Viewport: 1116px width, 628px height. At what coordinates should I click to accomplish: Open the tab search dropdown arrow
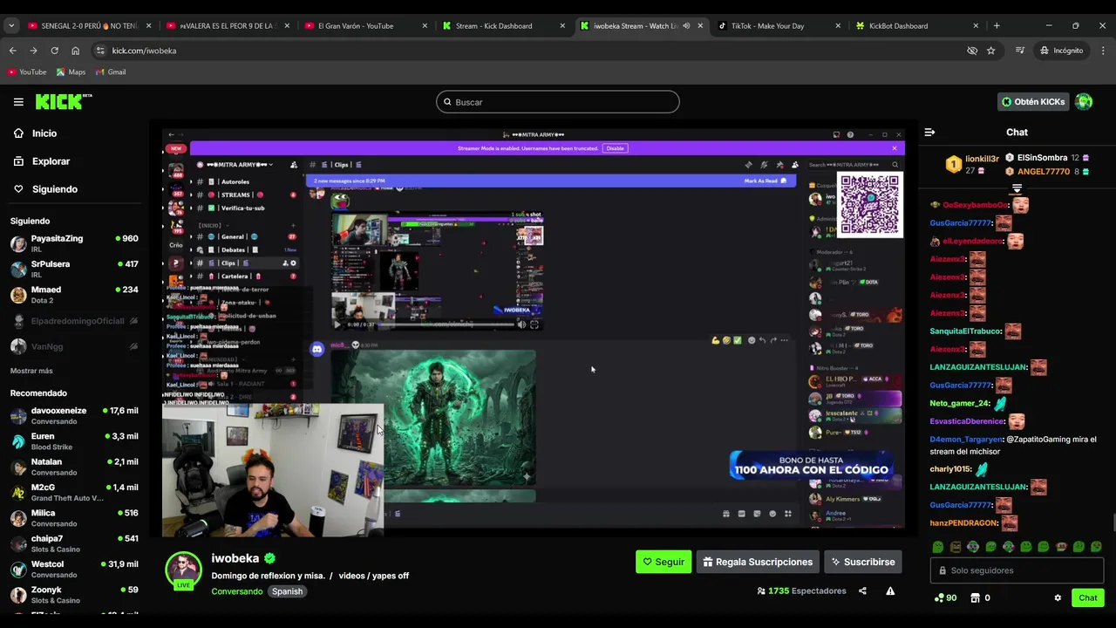(11, 26)
